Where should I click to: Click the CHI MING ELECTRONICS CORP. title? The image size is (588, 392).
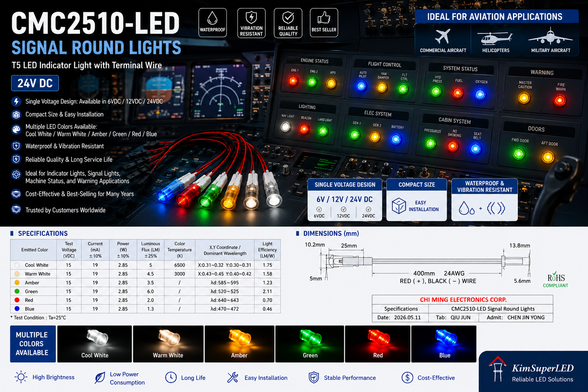click(x=463, y=300)
